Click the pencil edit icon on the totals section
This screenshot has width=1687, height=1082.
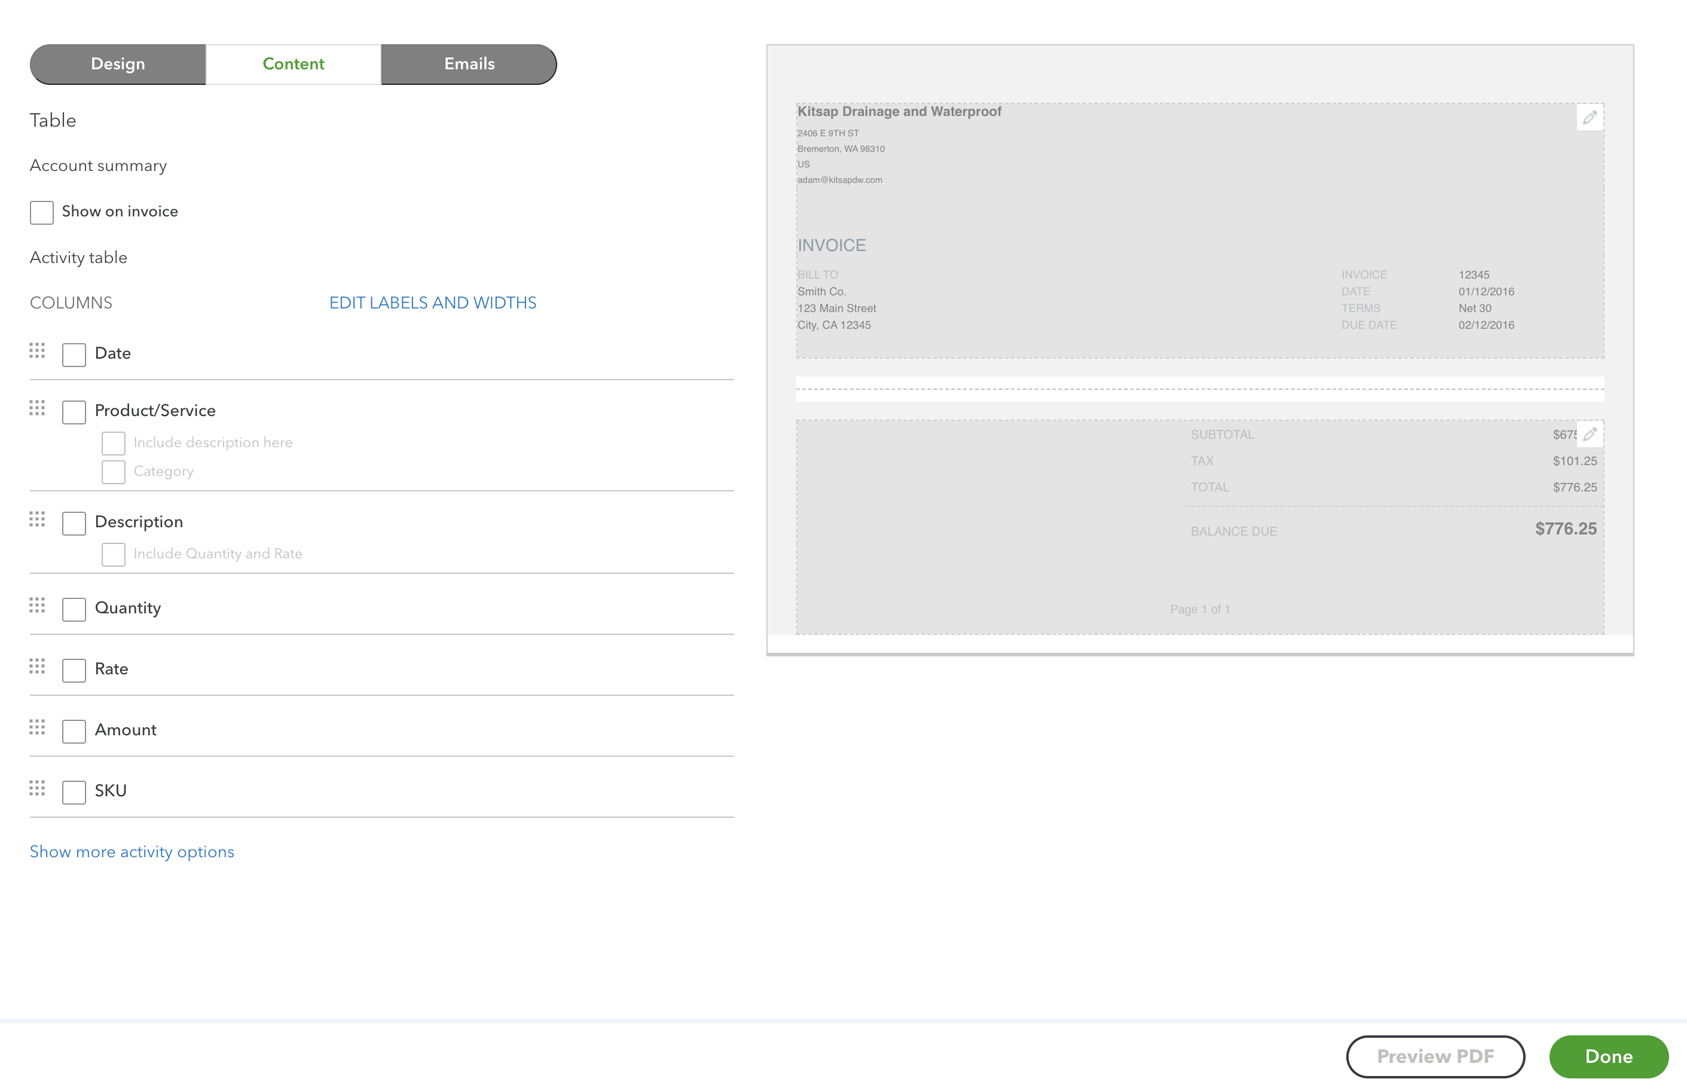1590,434
